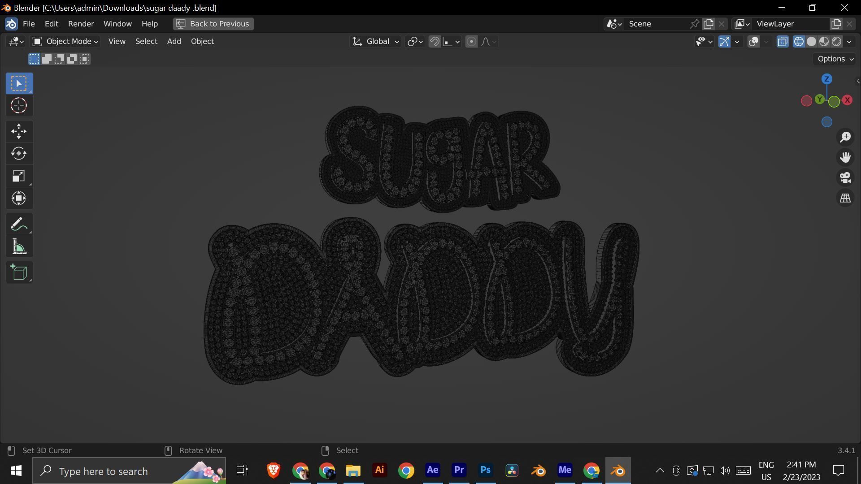Open the Render menu
This screenshot has width=861, height=484.
tap(81, 24)
